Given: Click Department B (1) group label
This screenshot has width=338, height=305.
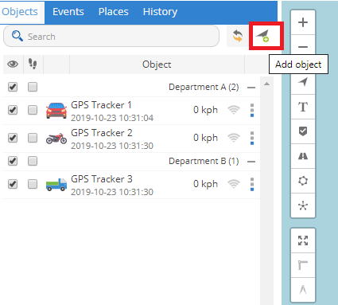Looking at the screenshot, I should [x=204, y=161].
